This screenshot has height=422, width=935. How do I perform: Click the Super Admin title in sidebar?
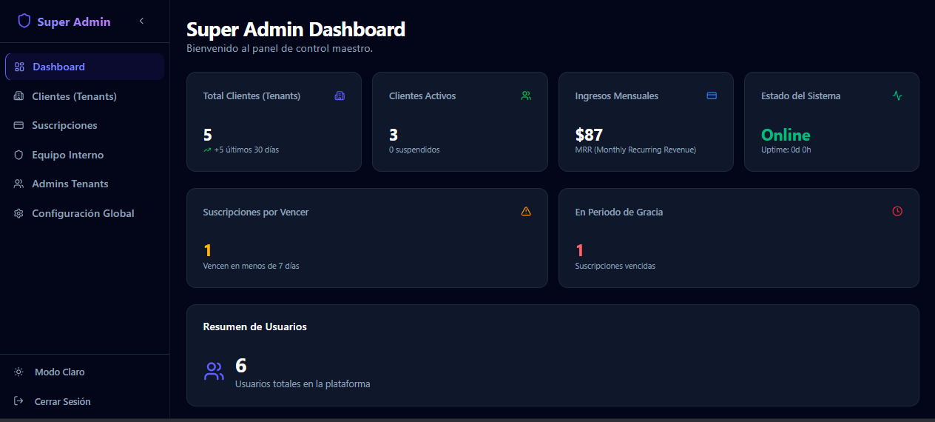click(x=74, y=21)
